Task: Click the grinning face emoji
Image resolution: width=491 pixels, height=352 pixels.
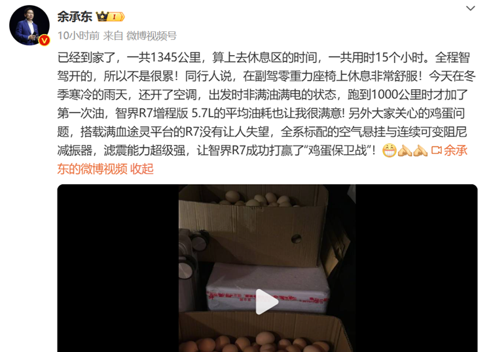Action: pos(390,151)
